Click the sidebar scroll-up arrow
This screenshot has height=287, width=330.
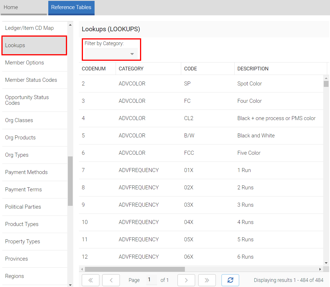70,25
